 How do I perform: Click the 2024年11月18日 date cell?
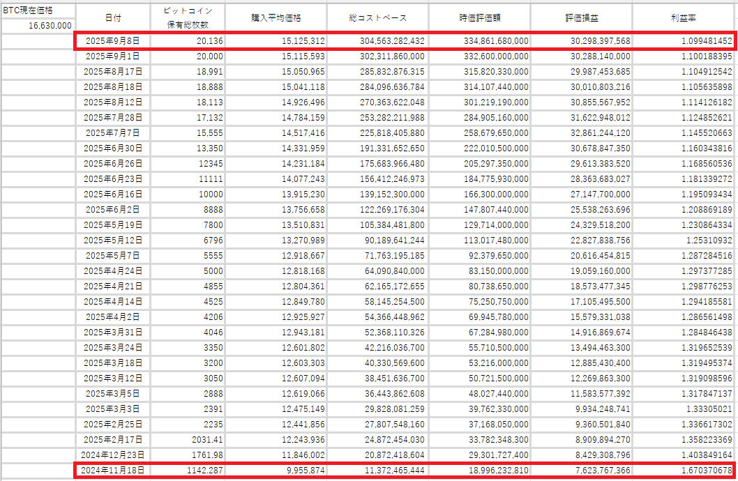click(112, 471)
